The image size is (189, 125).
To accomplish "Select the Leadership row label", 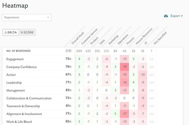I will (14, 83).
